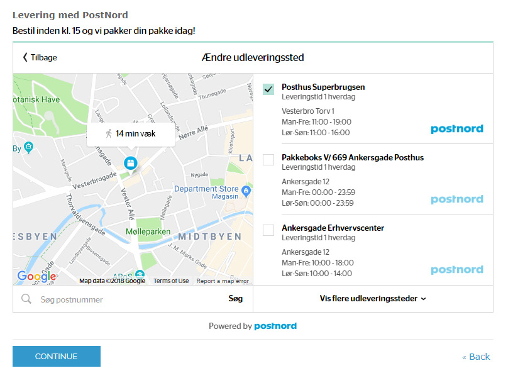Uncheck the Posthus Superbrugsen checkbox
The image size is (513, 373).
pos(268,89)
